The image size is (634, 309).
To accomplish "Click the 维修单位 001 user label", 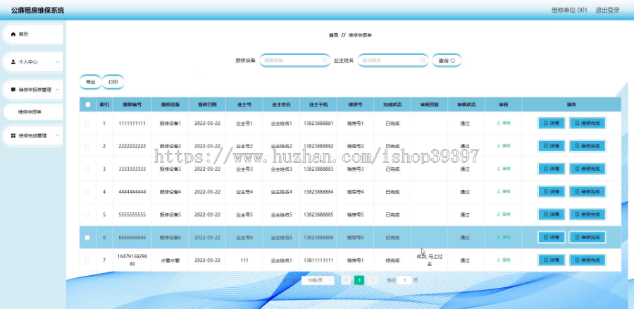I will 569,10.
